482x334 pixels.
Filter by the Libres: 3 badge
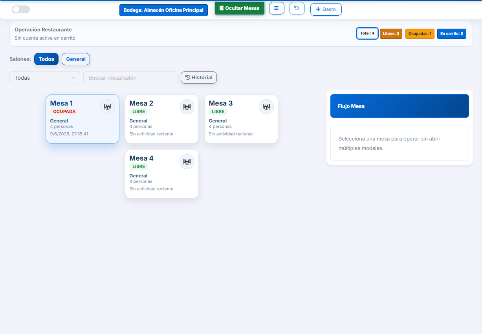(x=391, y=34)
